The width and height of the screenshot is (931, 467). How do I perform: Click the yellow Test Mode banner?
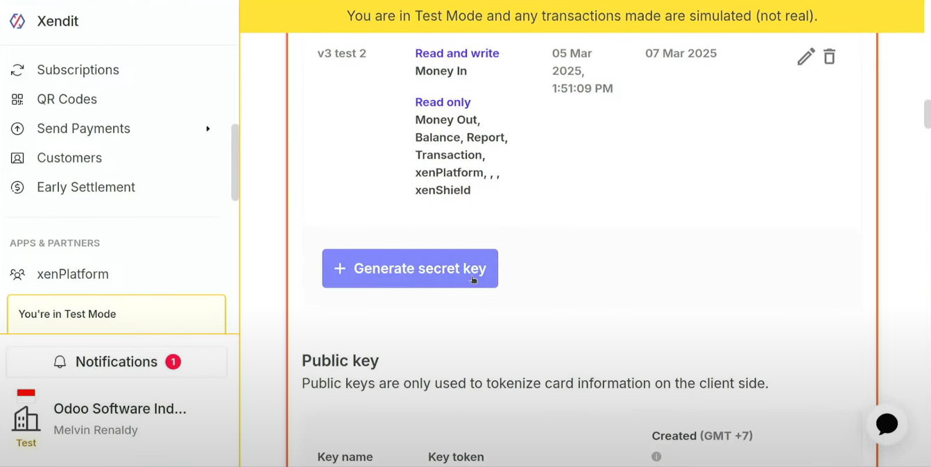(582, 16)
